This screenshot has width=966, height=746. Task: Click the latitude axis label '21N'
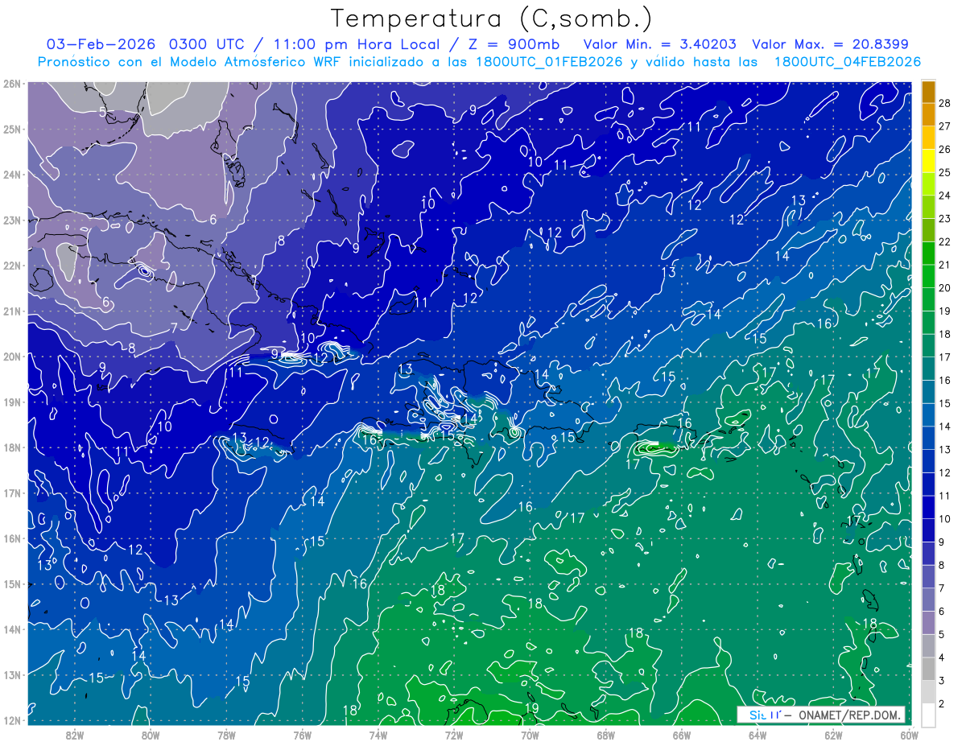[11, 311]
